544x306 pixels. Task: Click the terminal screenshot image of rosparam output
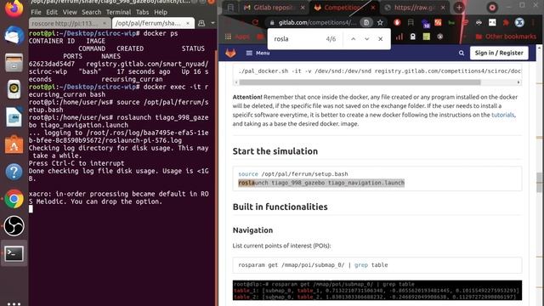point(377,291)
